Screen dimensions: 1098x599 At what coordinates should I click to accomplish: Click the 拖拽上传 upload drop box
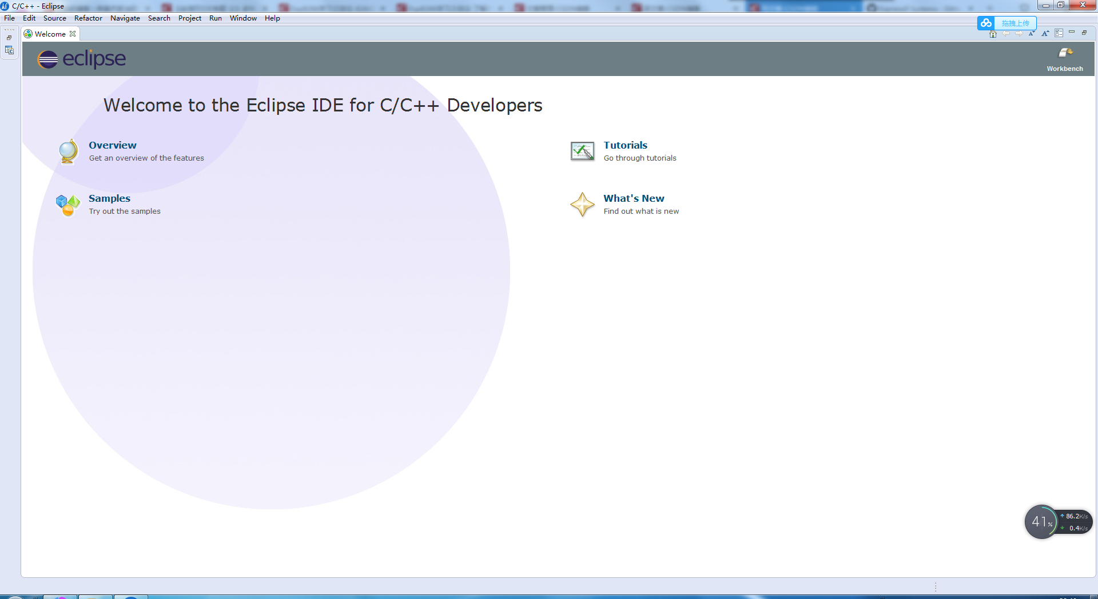[1015, 23]
